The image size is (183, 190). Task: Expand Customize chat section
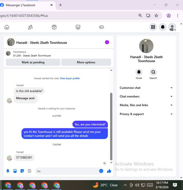(146, 88)
